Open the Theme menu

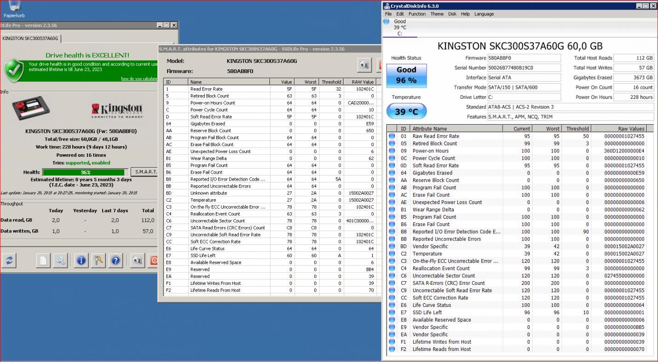coord(437,14)
